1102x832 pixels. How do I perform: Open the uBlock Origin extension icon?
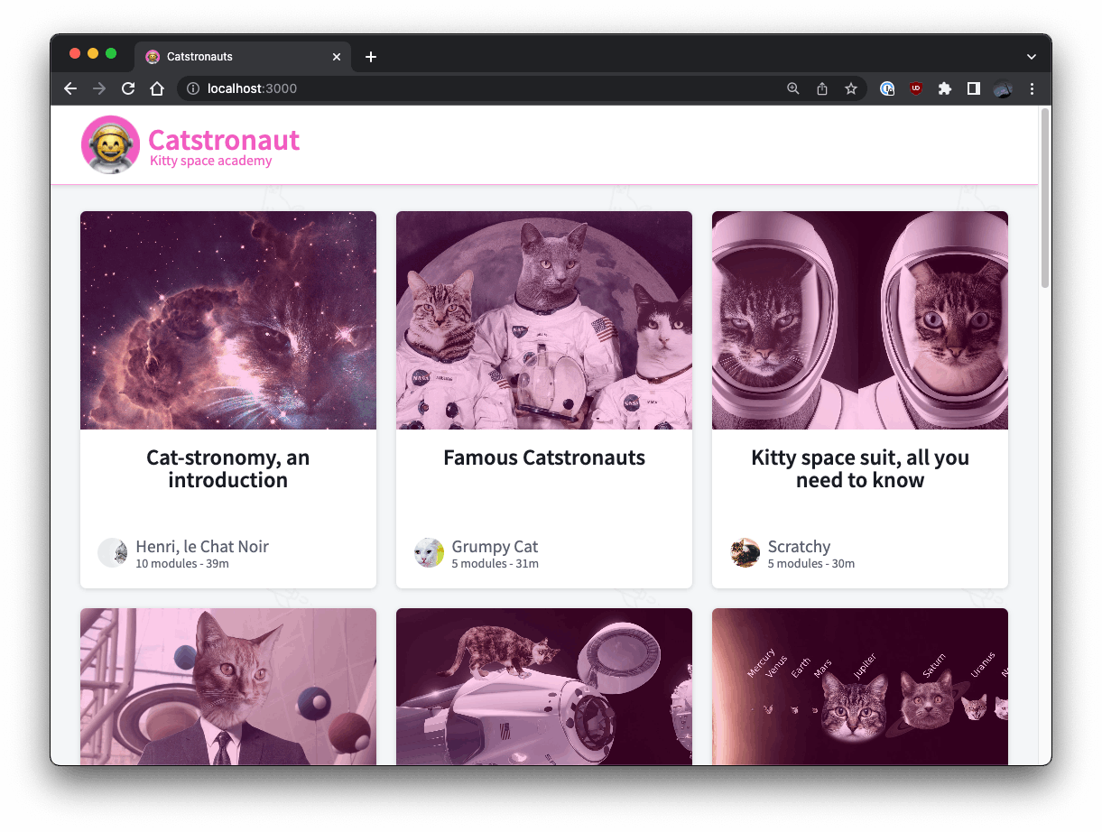pyautogui.click(x=916, y=88)
